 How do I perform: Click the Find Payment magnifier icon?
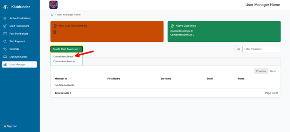pyautogui.click(x=5, y=41)
